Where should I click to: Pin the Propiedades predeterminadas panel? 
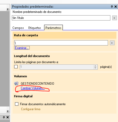tap(112, 7)
